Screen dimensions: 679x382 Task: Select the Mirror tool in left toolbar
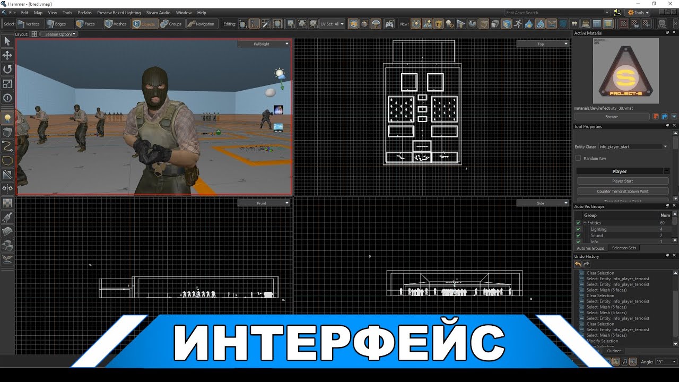coord(7,188)
